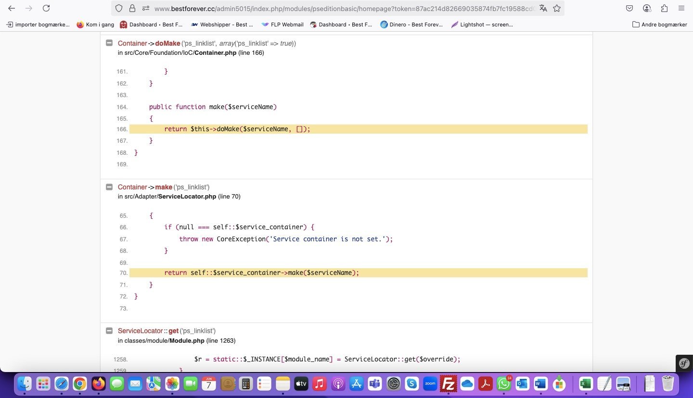Open the importer bogmærker bookmark item
This screenshot has width=693, height=398.
pos(38,25)
